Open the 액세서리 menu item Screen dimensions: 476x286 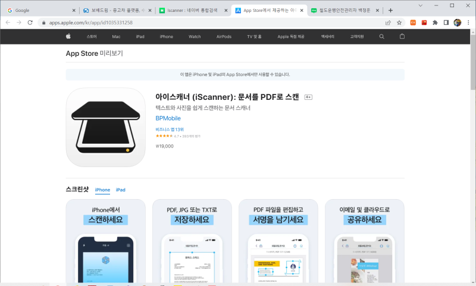(328, 36)
